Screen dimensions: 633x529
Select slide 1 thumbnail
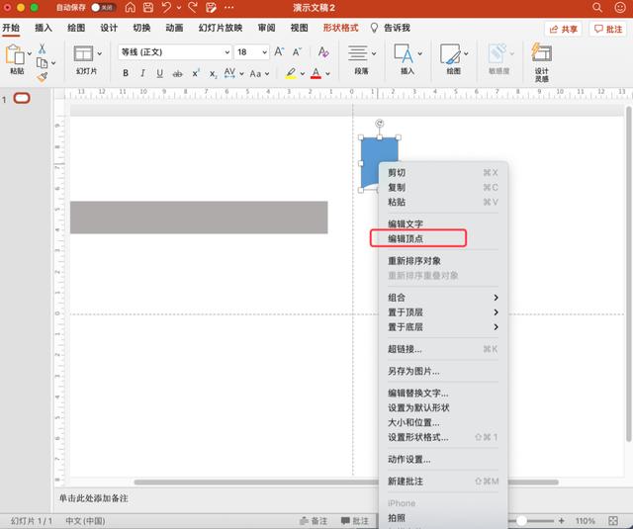22,98
